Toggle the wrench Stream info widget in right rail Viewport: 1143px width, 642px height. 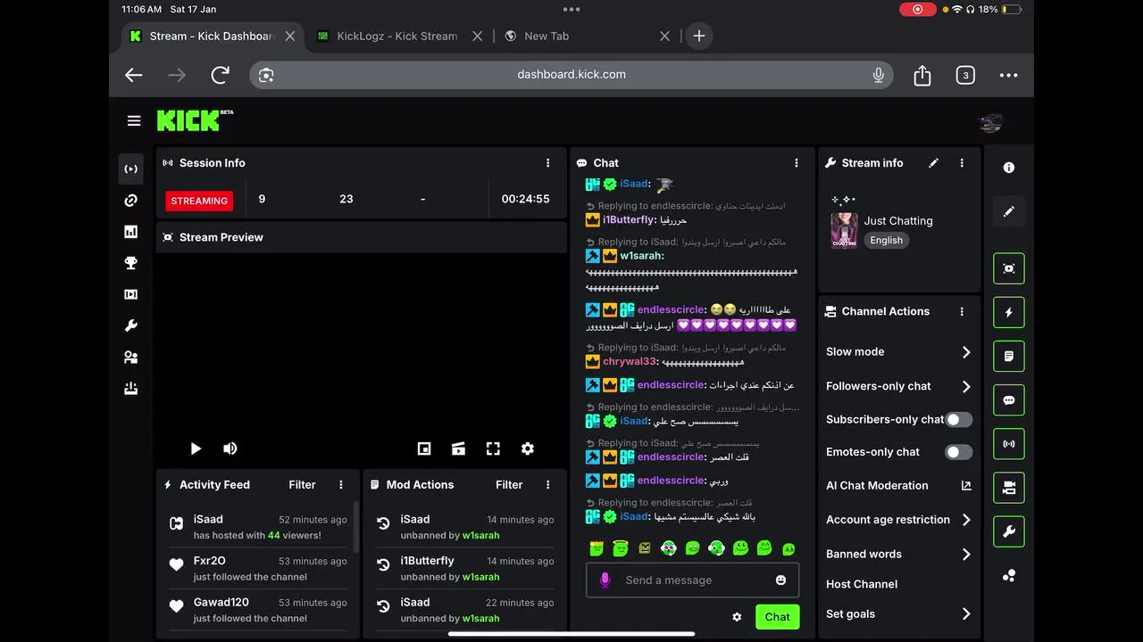[1009, 531]
